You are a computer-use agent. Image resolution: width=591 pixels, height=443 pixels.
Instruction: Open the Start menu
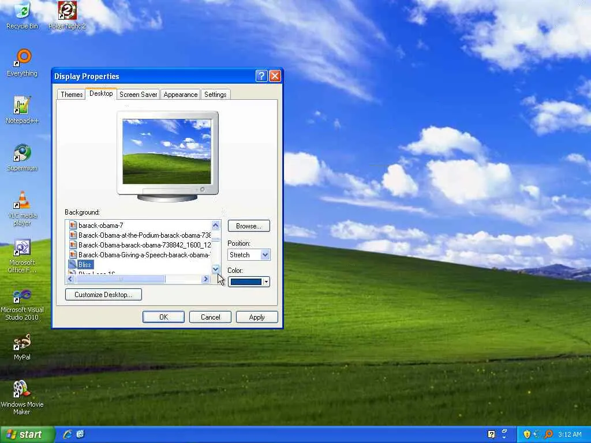[27, 434]
